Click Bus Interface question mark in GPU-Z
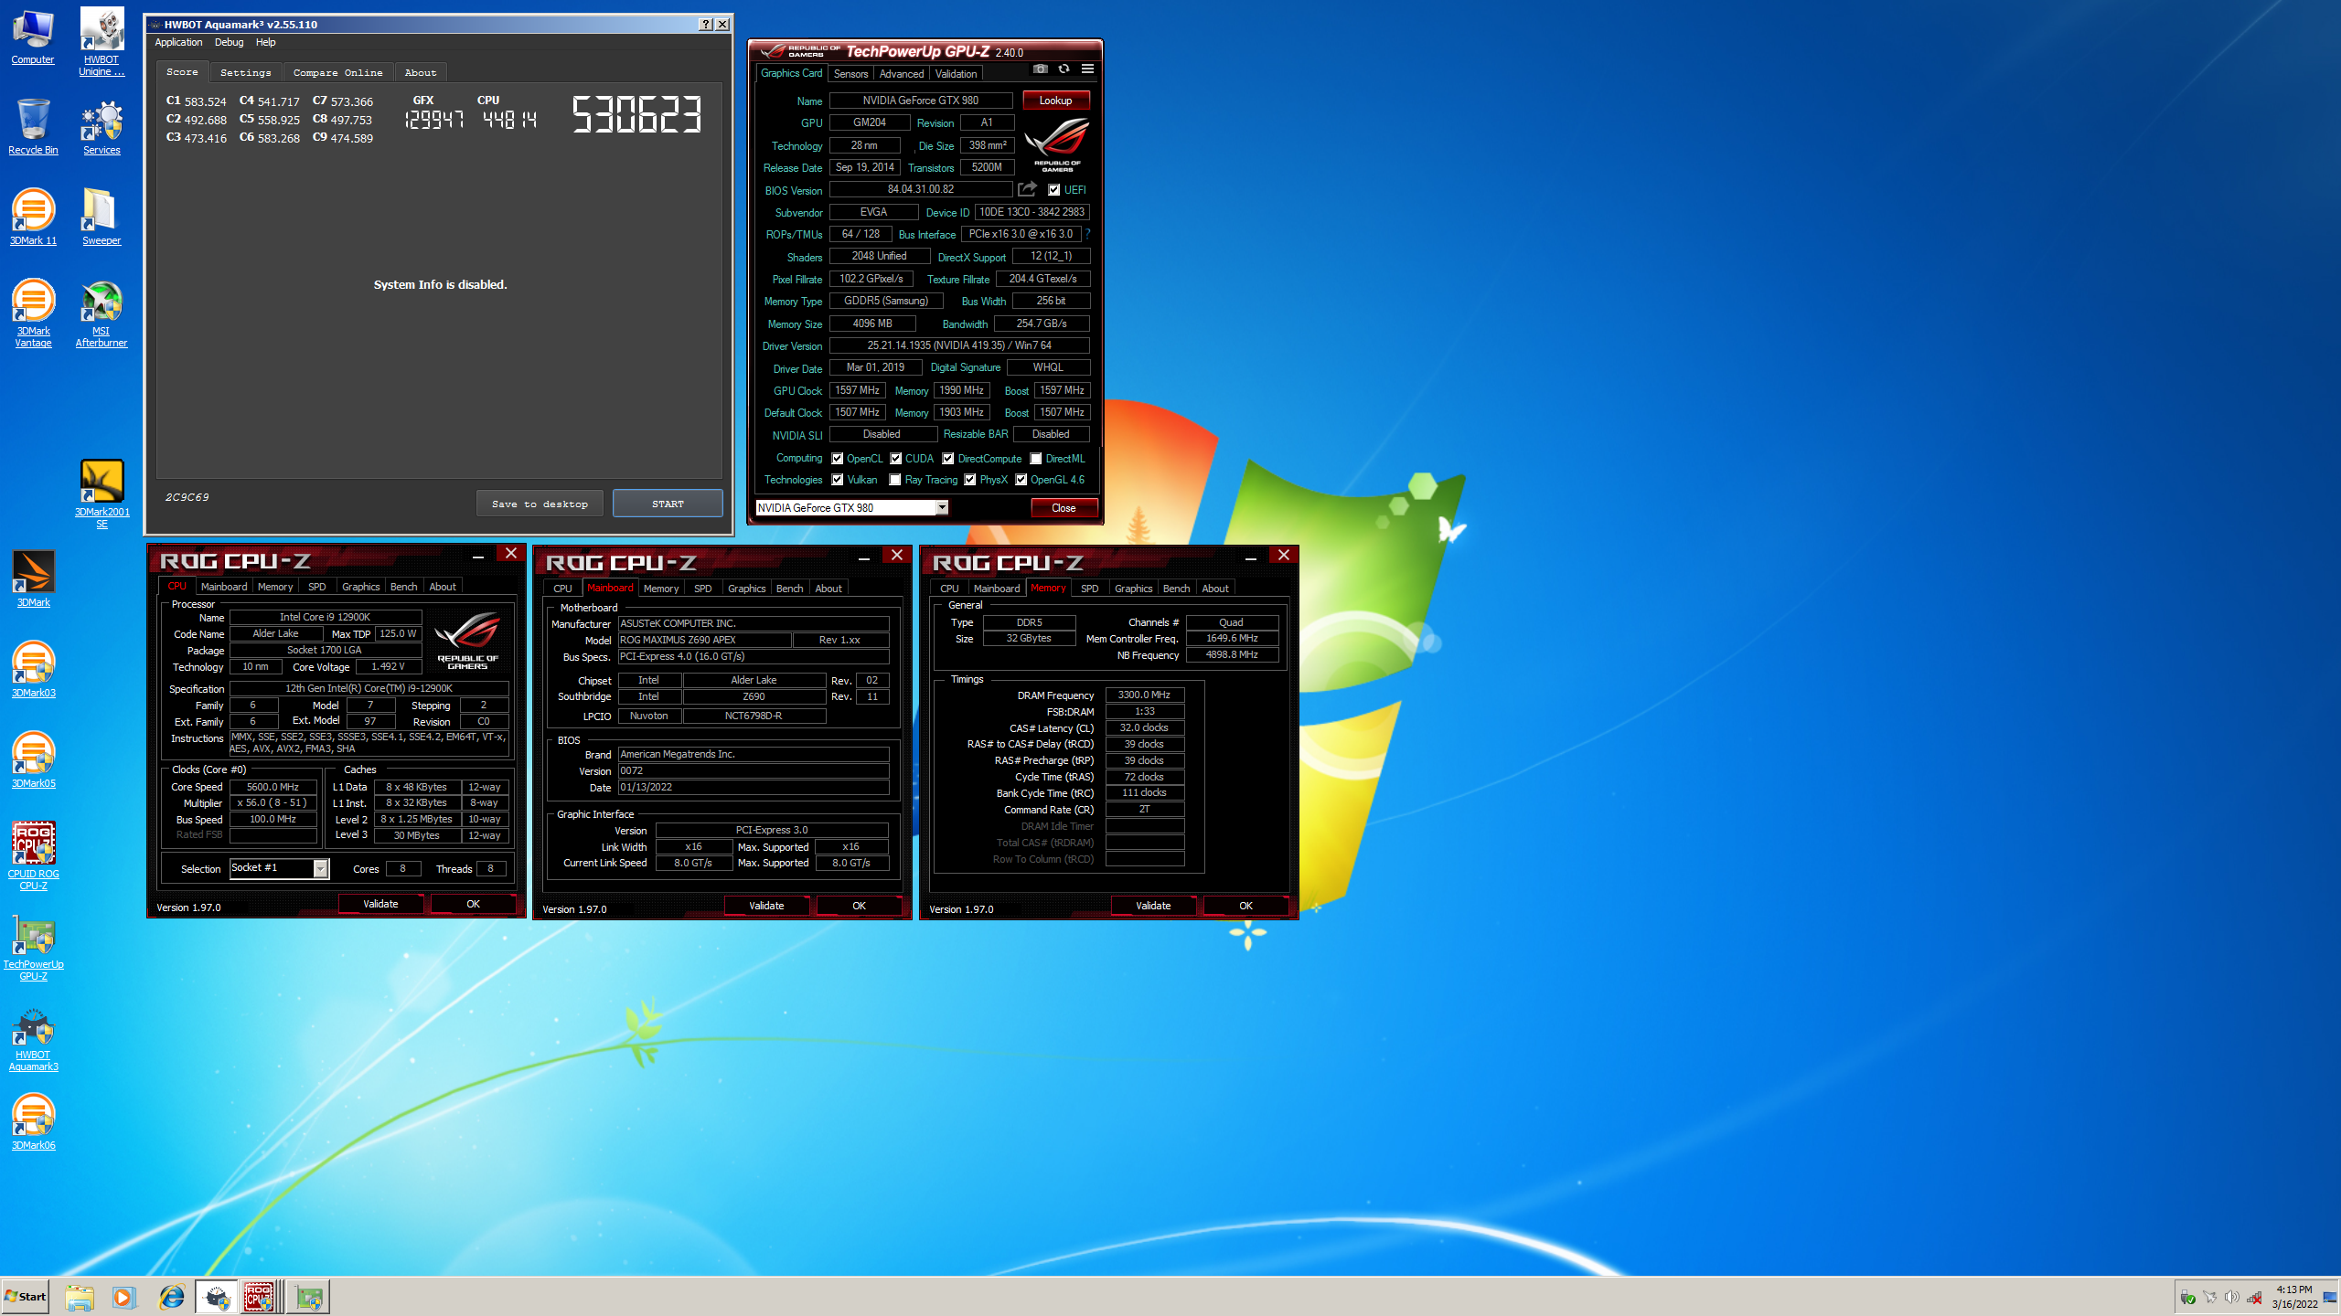 click(1087, 234)
